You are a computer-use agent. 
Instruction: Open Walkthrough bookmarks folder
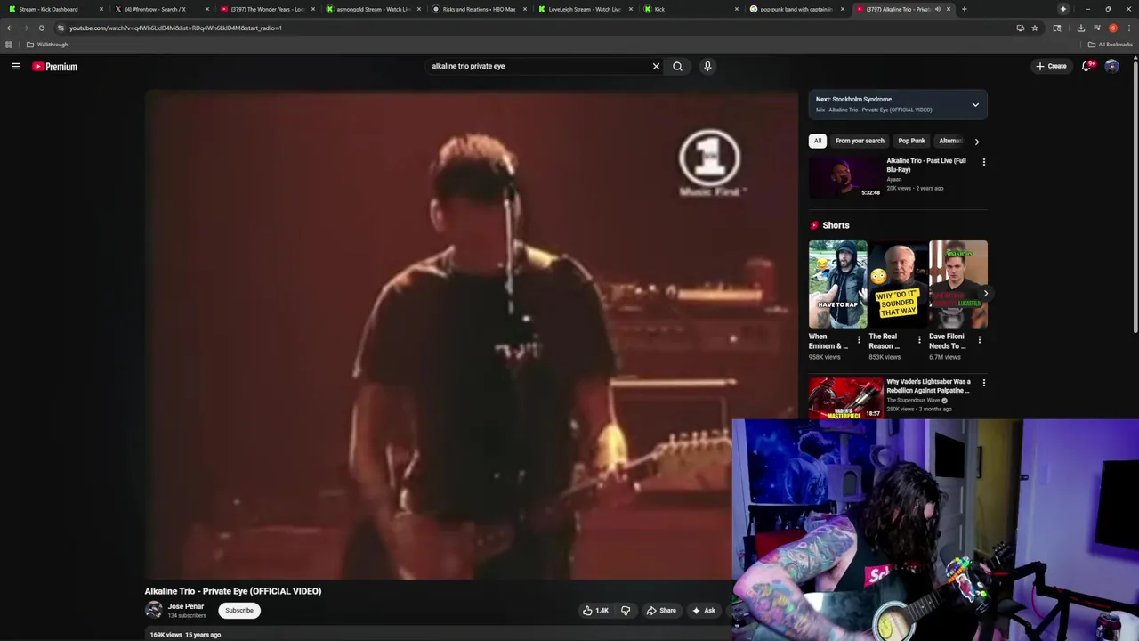point(47,45)
